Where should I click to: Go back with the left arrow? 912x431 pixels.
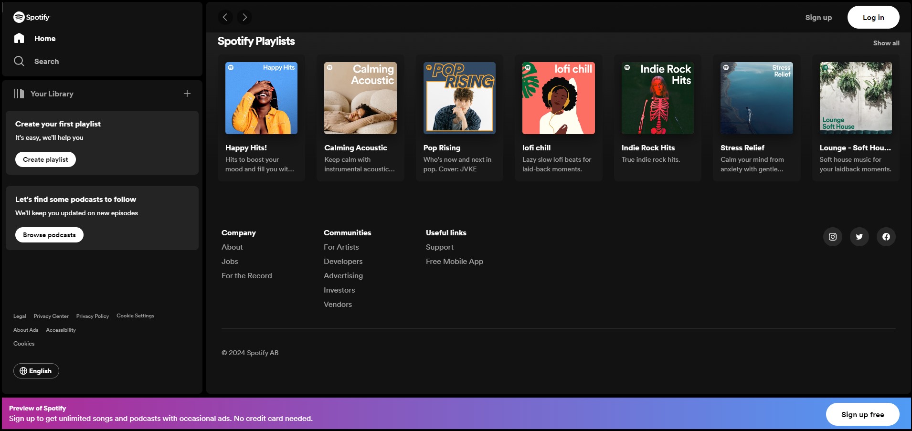pos(225,17)
